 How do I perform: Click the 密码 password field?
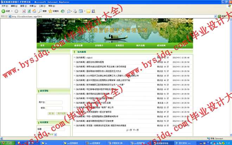[54, 108]
